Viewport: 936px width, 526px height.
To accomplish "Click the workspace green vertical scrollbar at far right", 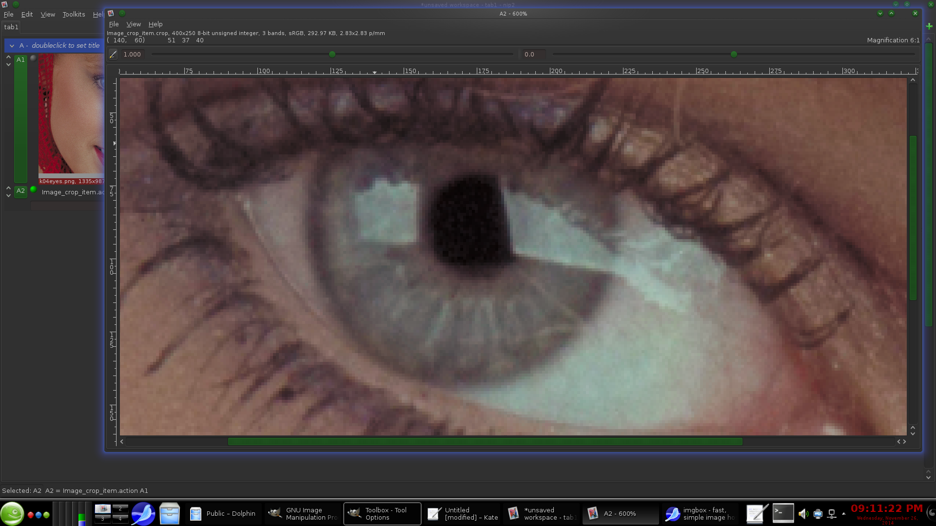I will pos(929,185).
